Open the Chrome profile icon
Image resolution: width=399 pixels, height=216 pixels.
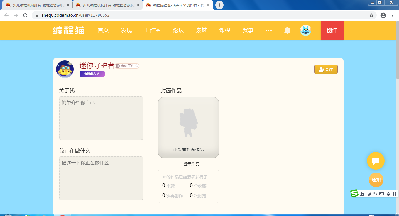point(383,15)
